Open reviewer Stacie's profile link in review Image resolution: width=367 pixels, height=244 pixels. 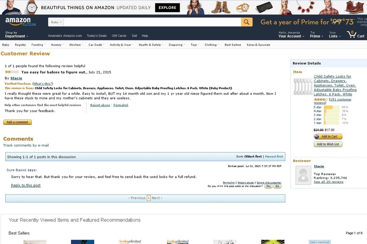16,78
